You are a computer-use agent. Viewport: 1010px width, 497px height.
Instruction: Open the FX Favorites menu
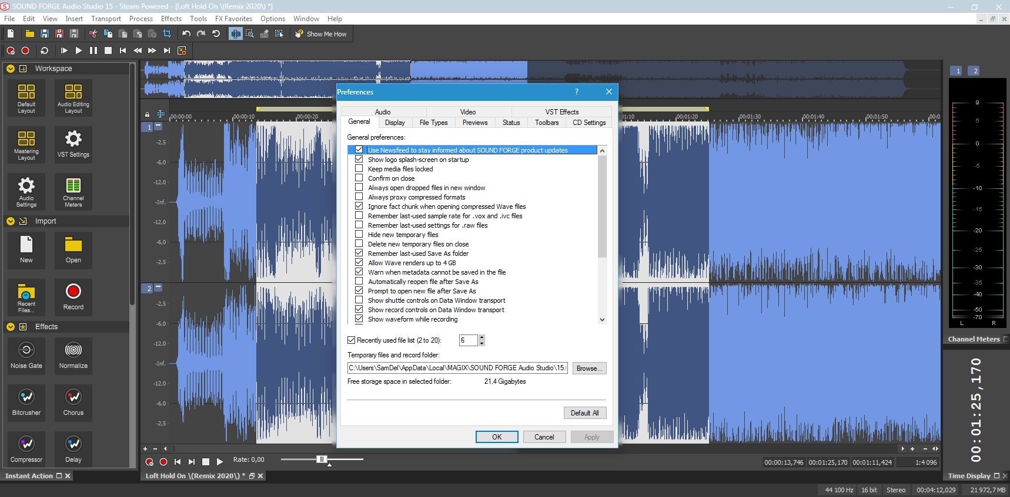[x=233, y=19]
